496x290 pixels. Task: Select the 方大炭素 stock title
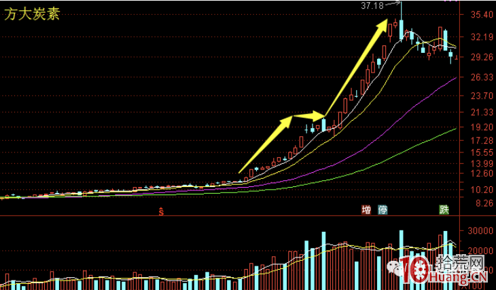(x=32, y=14)
